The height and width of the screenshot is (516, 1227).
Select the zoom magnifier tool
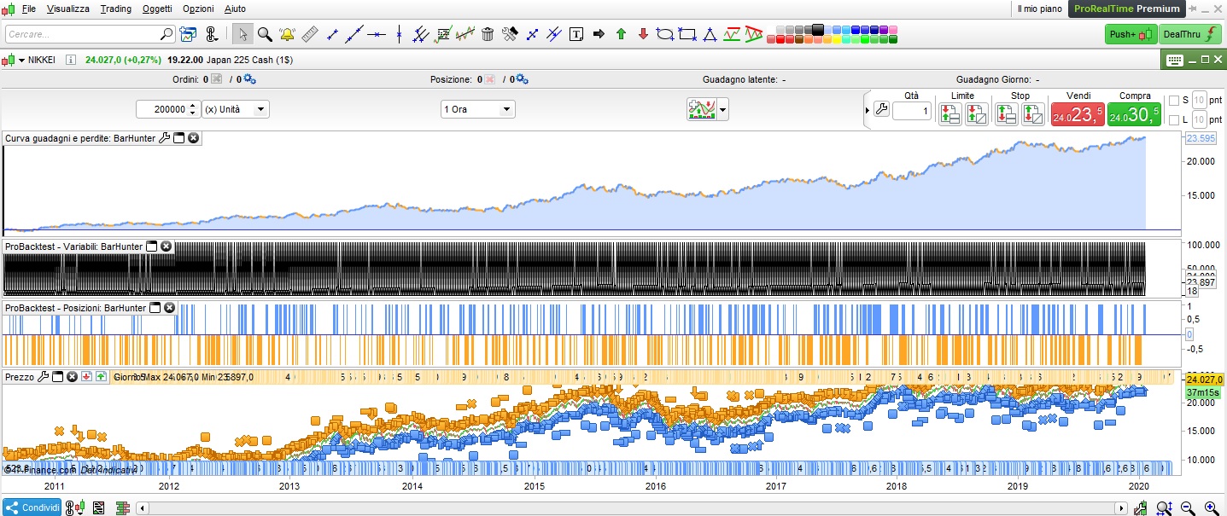265,34
